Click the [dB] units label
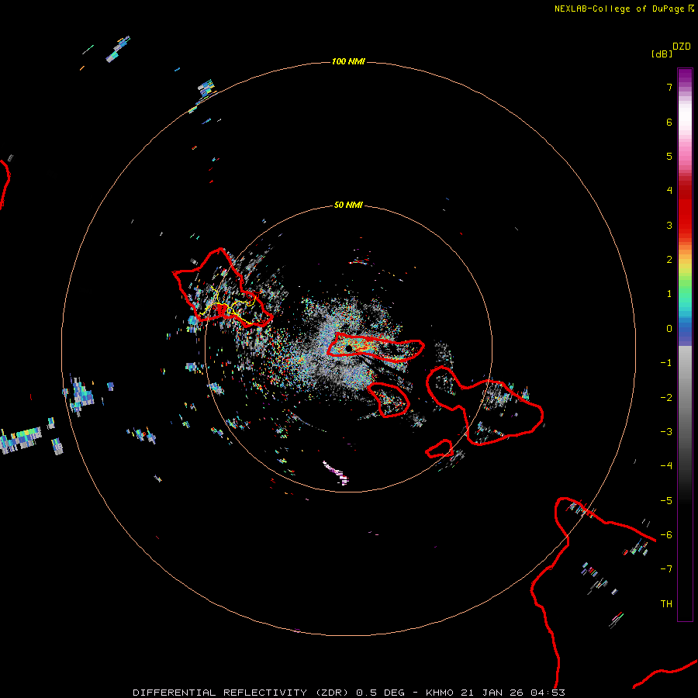The width and height of the screenshot is (698, 698). (x=662, y=54)
